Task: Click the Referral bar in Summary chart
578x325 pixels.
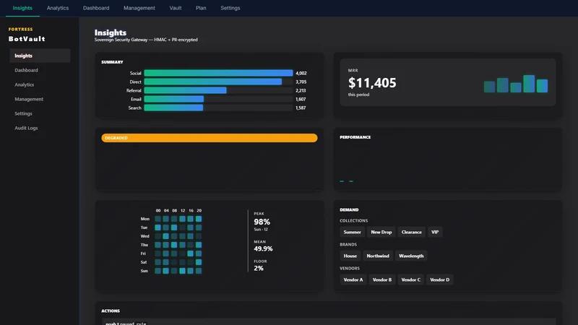Action: (x=185, y=90)
